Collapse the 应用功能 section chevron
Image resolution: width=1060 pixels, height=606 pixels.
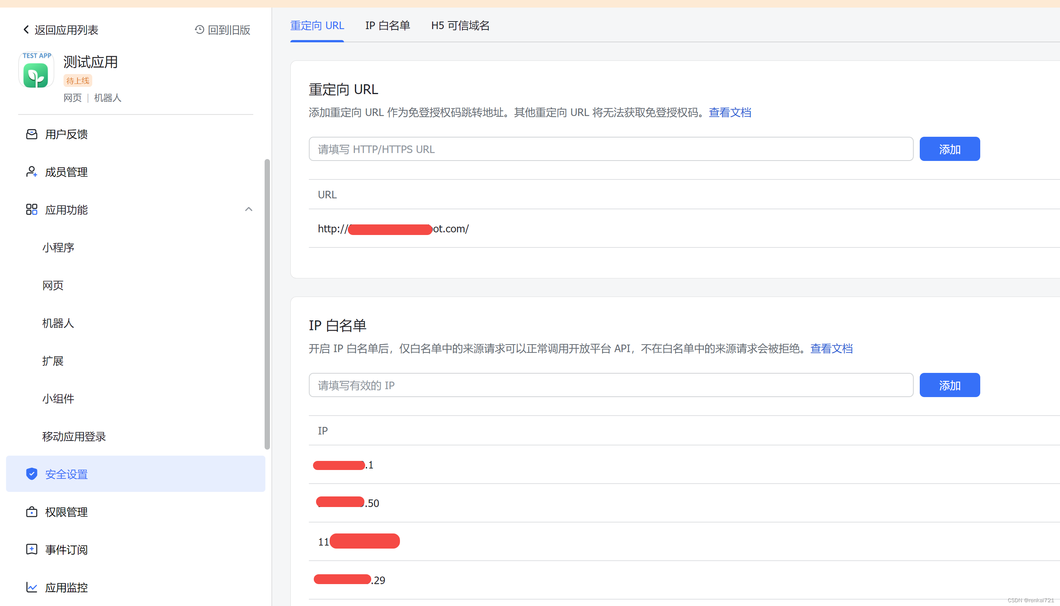coord(248,209)
